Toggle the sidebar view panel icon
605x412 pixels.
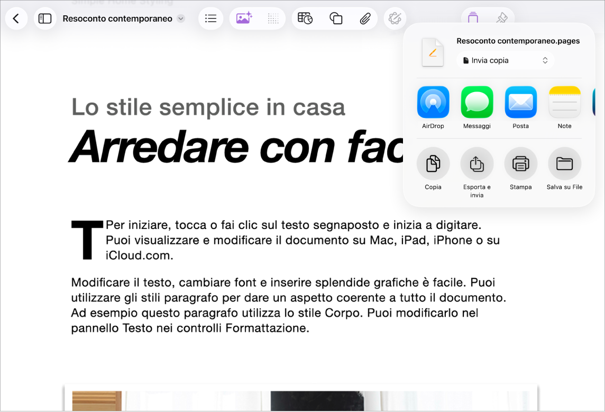pyautogui.click(x=45, y=19)
